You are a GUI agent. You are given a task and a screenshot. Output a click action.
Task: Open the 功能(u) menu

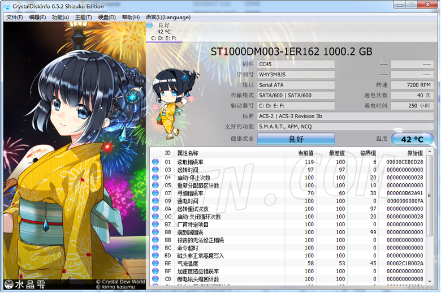(60, 17)
